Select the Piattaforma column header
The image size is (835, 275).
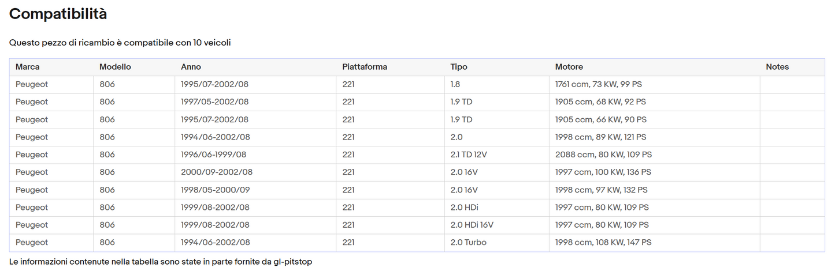[365, 67]
